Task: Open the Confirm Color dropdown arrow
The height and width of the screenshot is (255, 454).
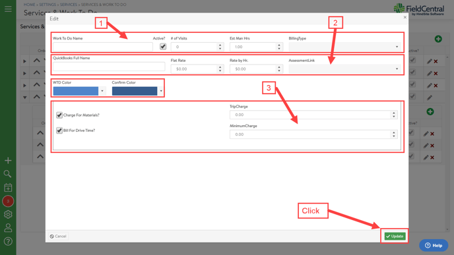Action: [x=161, y=91]
